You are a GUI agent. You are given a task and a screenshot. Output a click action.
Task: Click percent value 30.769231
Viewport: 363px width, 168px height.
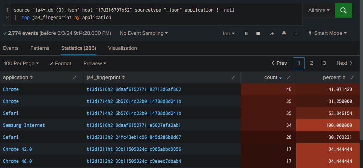pos(340,137)
